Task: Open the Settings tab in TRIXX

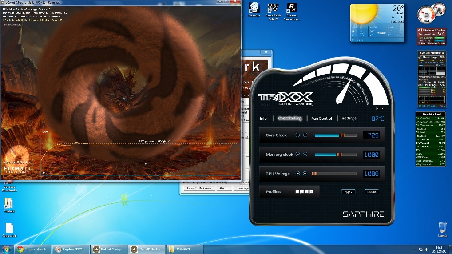Action: (x=349, y=118)
